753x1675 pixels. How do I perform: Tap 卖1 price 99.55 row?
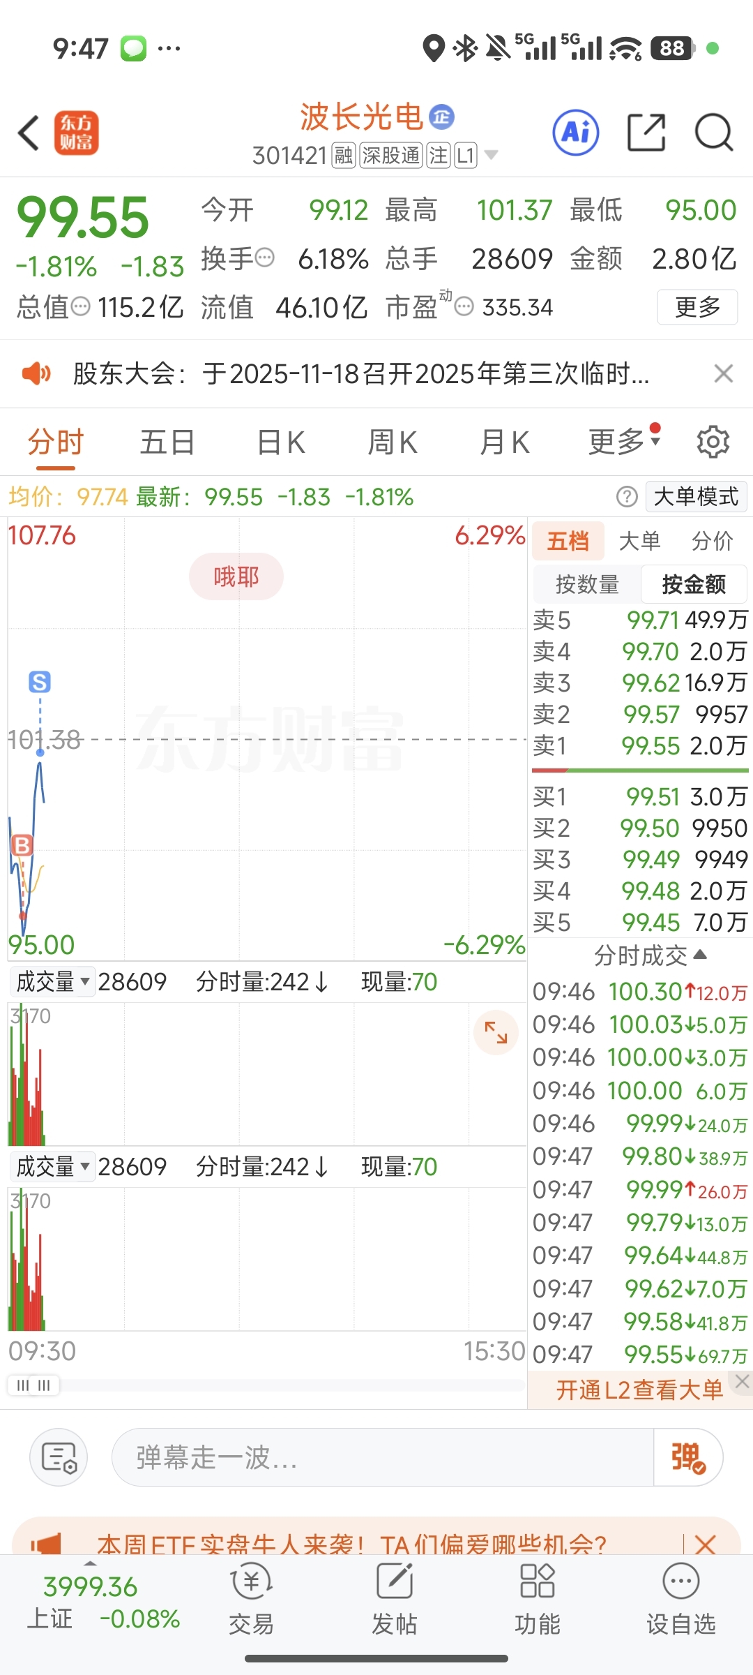(640, 746)
